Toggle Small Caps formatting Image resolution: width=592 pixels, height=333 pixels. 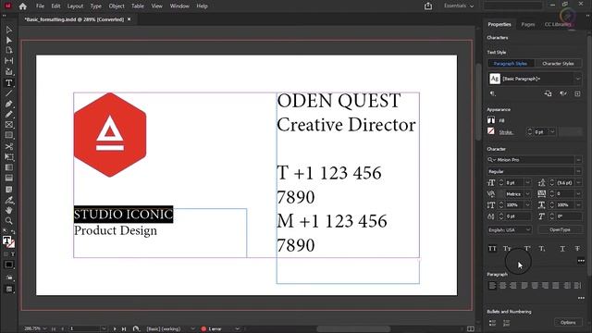[507, 249]
